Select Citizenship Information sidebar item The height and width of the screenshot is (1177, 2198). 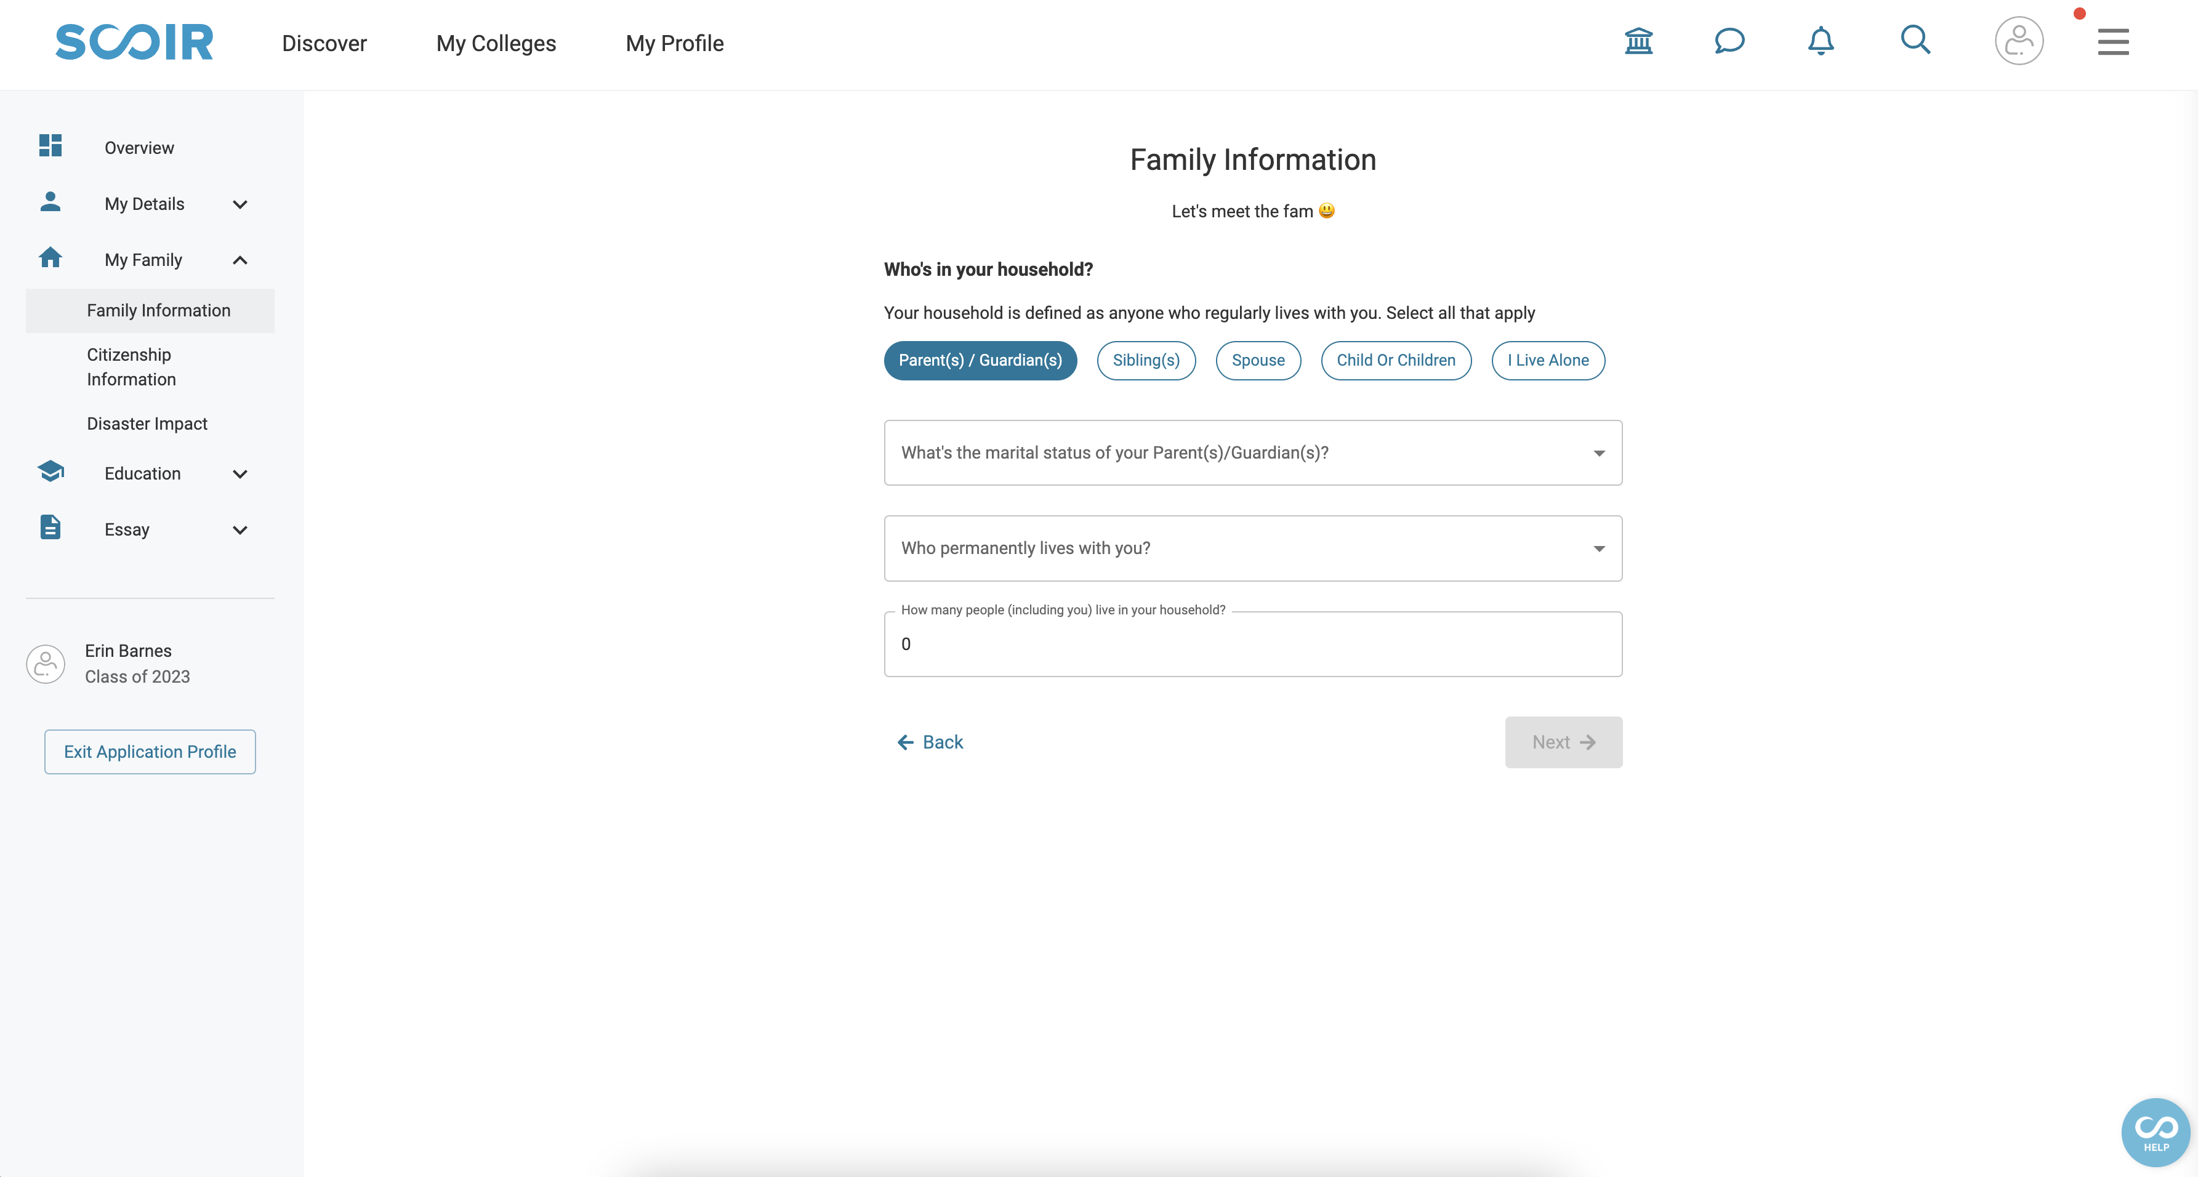tap(131, 367)
